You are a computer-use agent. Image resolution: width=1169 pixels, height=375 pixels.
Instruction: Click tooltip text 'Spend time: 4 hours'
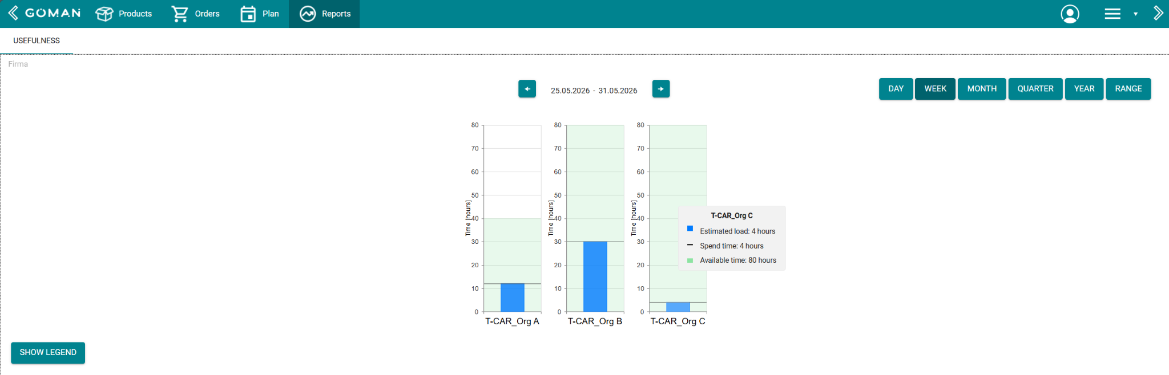pyautogui.click(x=732, y=246)
